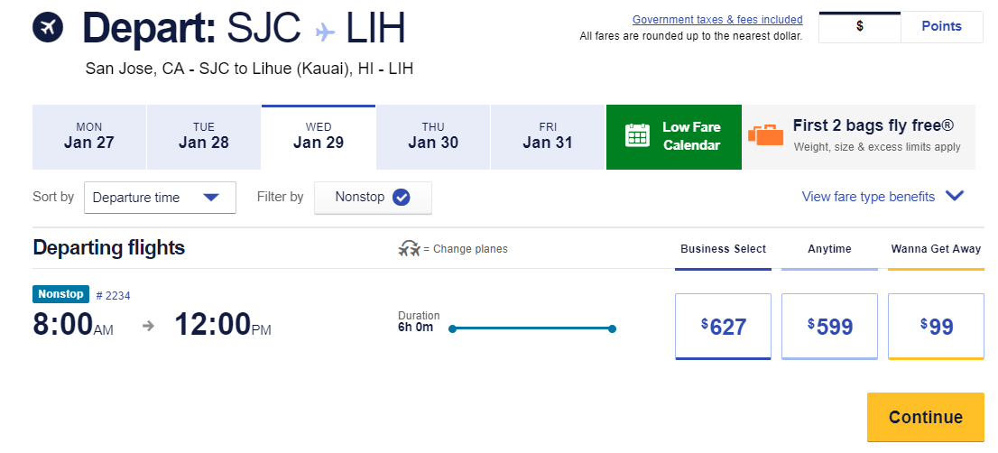
Task: Choose the $627 Business Select fare
Action: tap(723, 327)
